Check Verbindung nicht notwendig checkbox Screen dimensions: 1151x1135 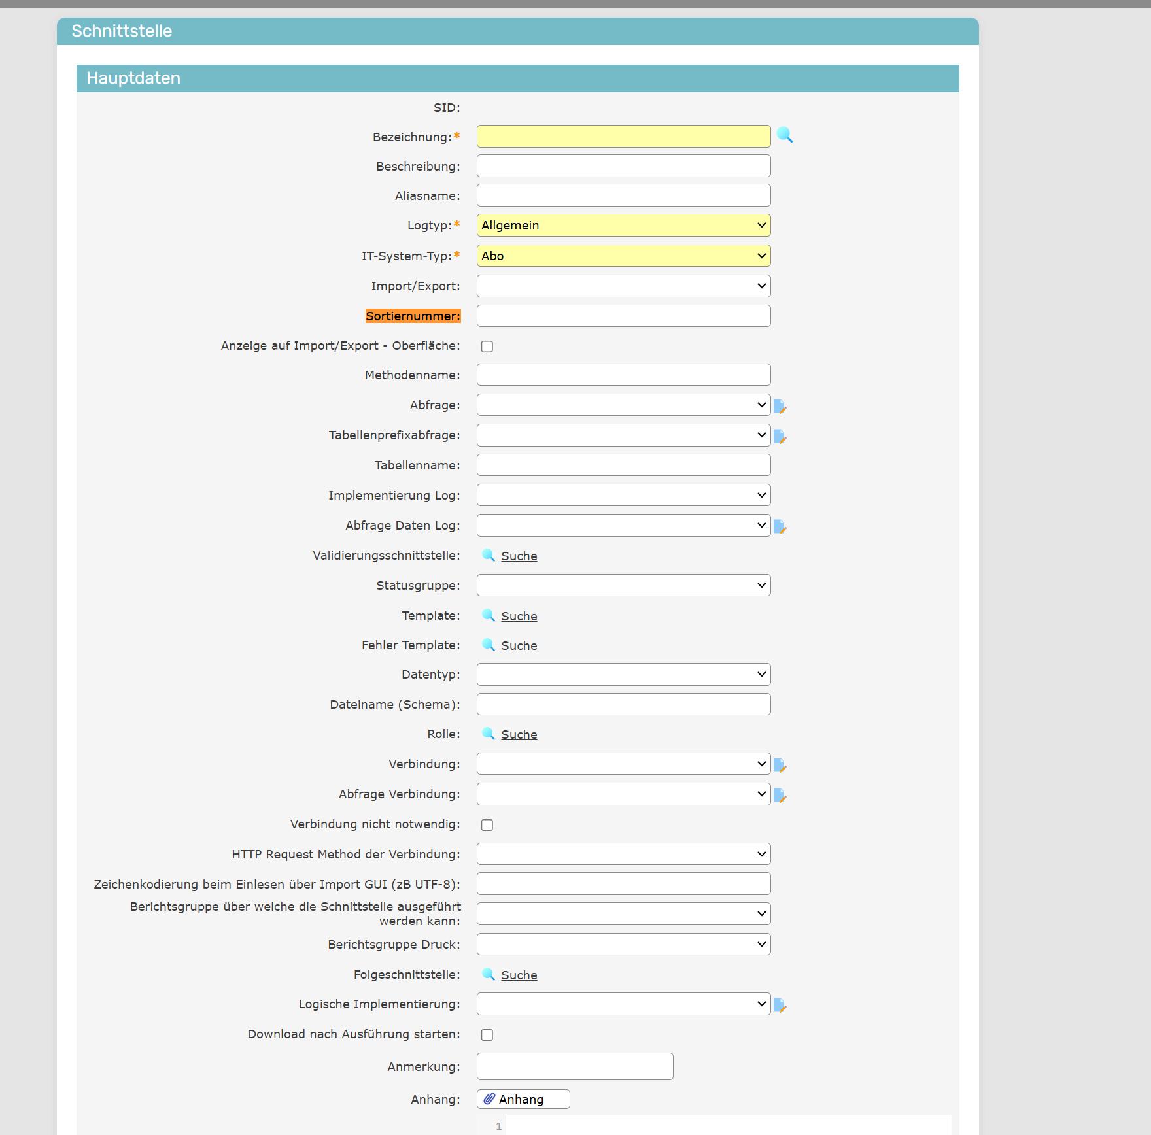coord(487,825)
